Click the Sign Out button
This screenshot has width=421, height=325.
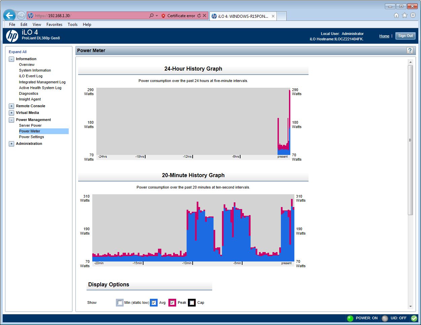pyautogui.click(x=406, y=36)
